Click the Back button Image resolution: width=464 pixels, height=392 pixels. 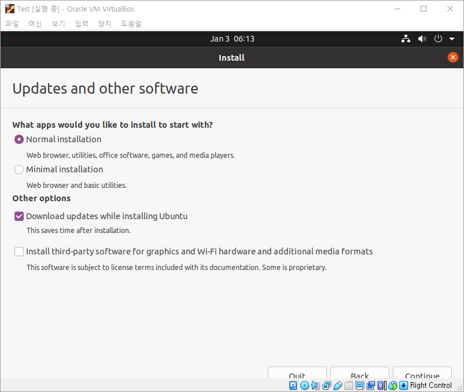pyautogui.click(x=359, y=373)
